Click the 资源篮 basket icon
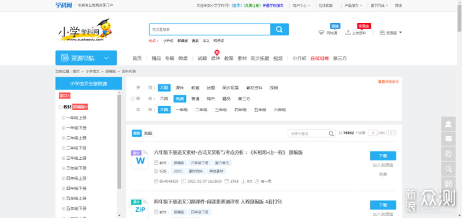Screen dimensions: 462x218 [382, 32]
